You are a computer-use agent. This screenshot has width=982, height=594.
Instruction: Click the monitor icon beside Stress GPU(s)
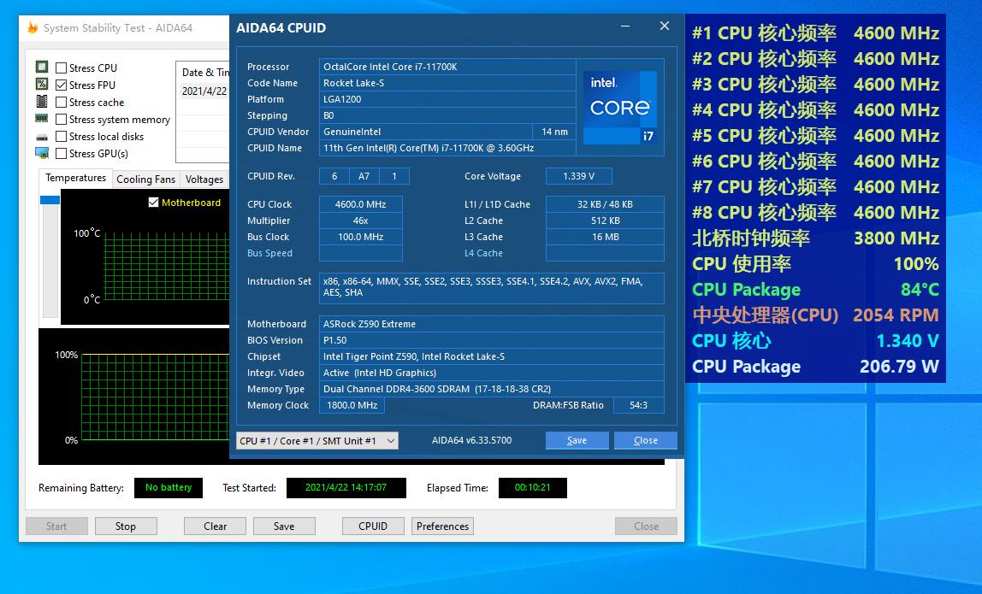point(42,153)
